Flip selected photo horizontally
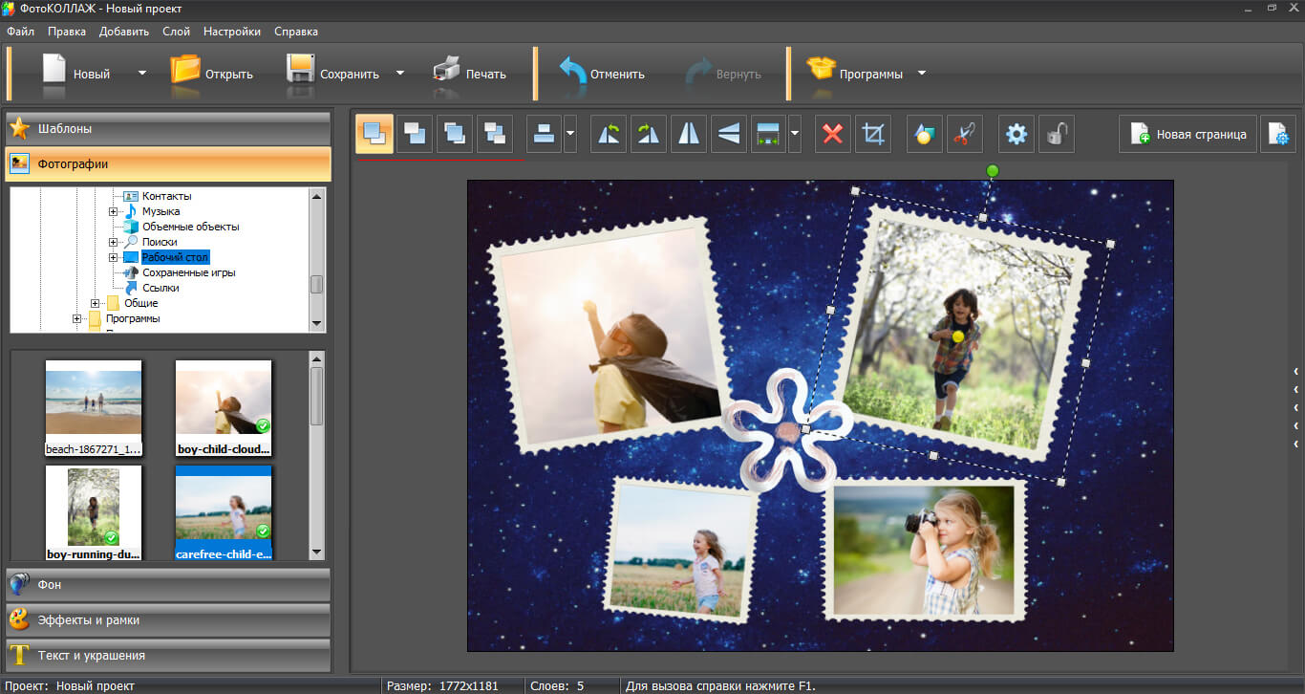Viewport: 1305px width, 694px height. coord(689,134)
